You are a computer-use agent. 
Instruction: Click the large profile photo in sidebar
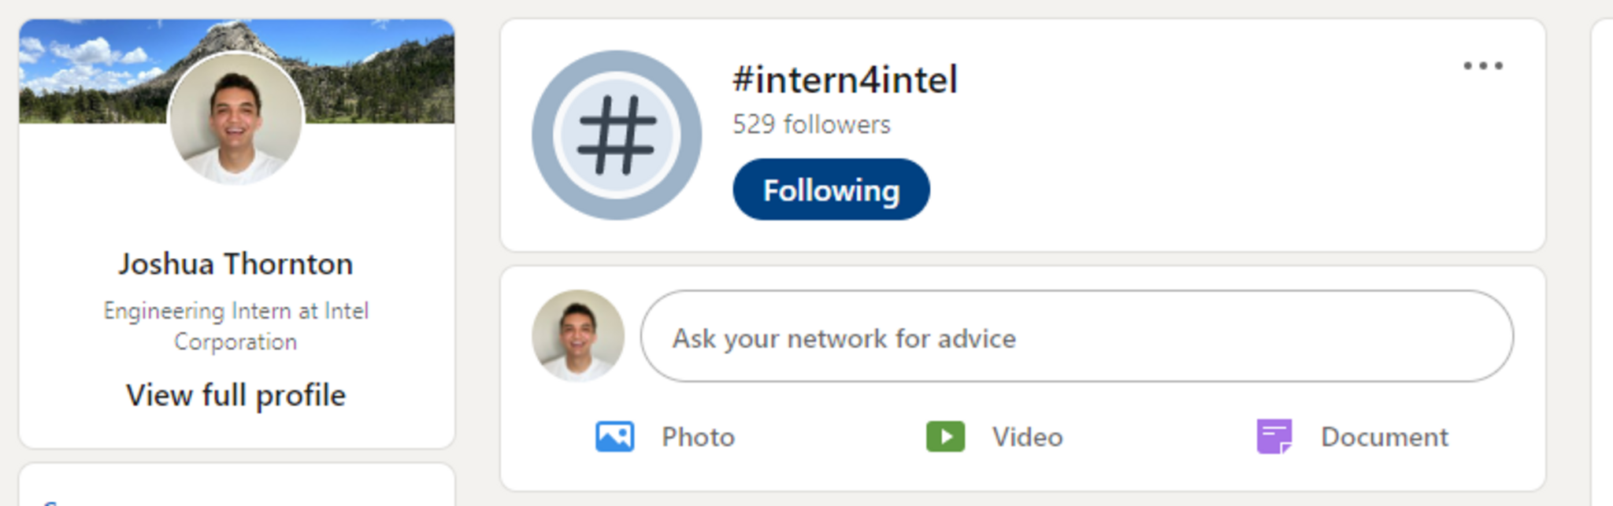(x=235, y=118)
